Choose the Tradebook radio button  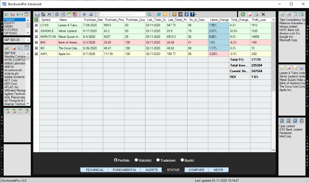pos(158,160)
